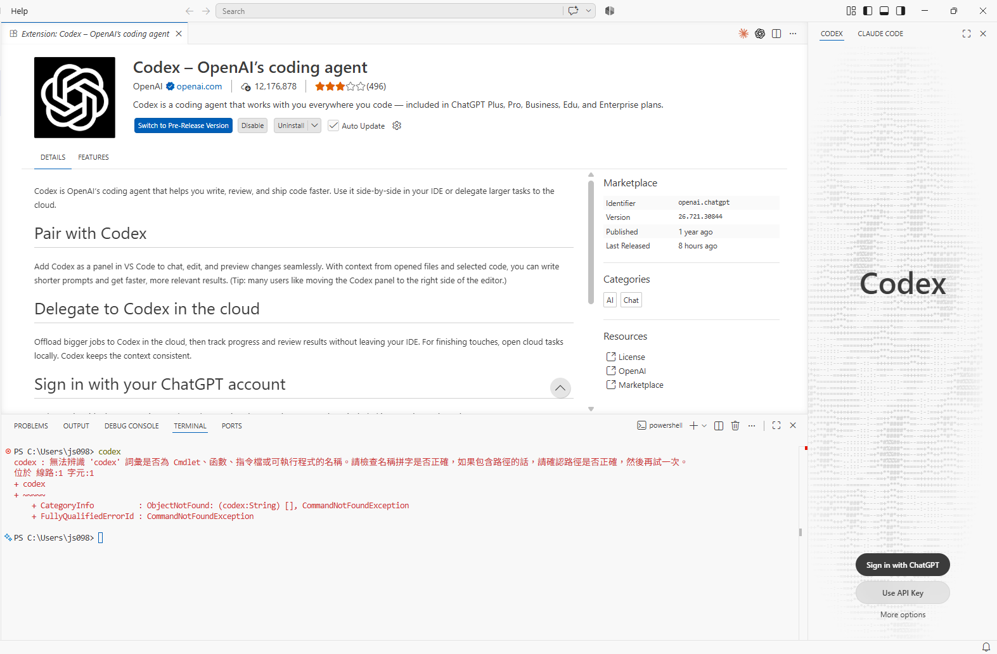Open More options in Codex panel
The image size is (997, 654).
pos(903,615)
